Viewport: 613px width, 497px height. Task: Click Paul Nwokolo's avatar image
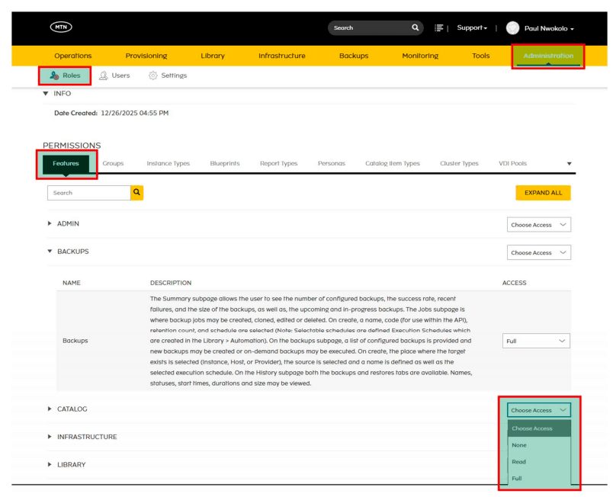(x=512, y=28)
